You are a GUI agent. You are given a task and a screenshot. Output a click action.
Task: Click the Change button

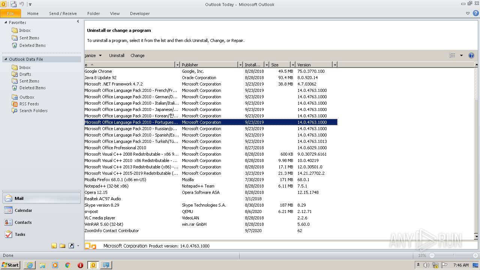pos(138,55)
